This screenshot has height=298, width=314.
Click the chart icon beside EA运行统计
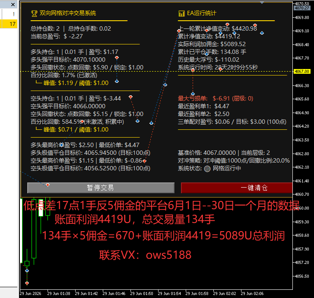pos(181,13)
